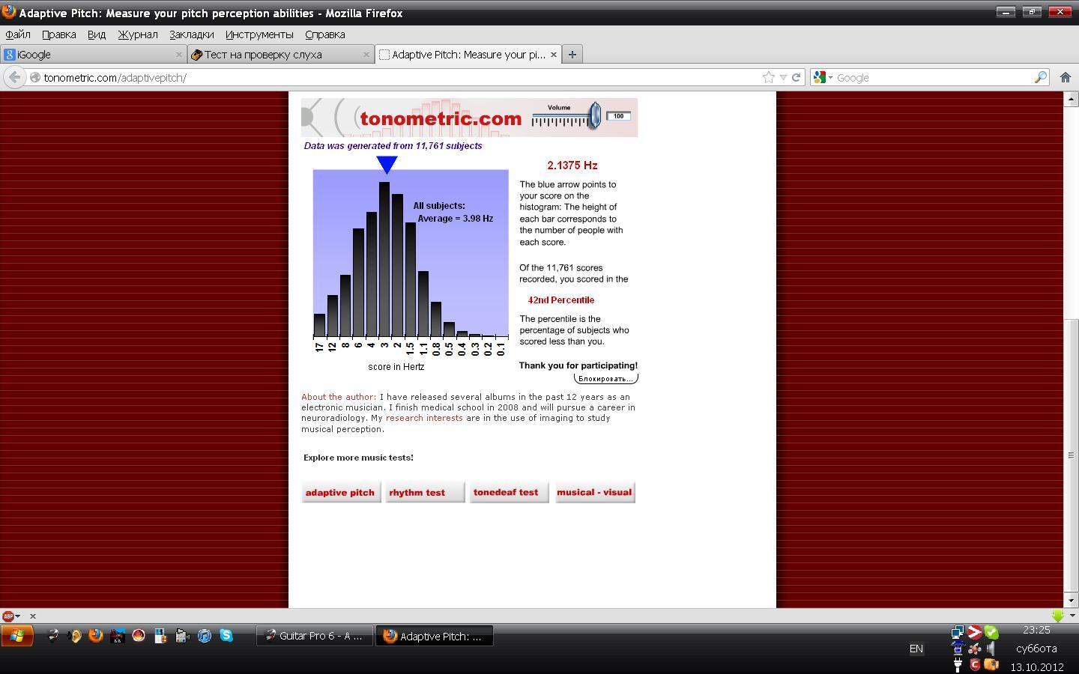The image size is (1079, 674).
Task: Click the scrollbar down arrow
Action: 1072,600
